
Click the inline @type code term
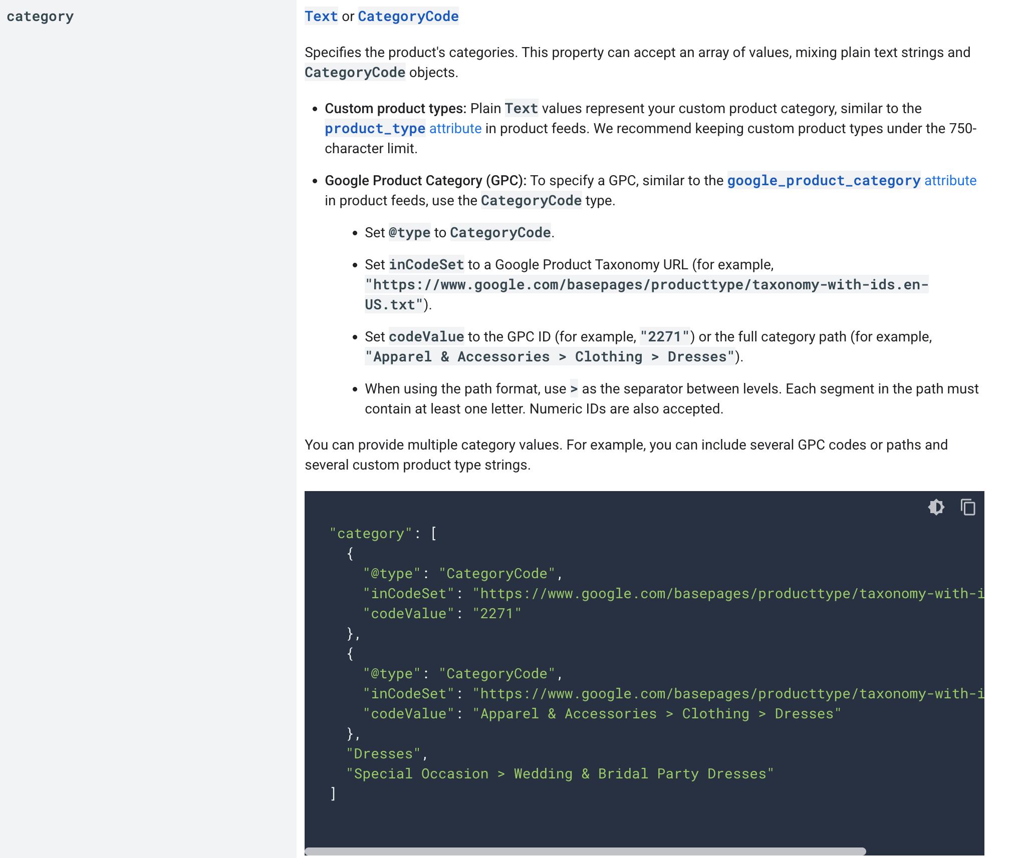[409, 233]
